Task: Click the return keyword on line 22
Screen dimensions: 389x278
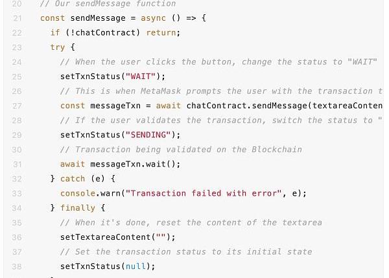Action: [161, 33]
